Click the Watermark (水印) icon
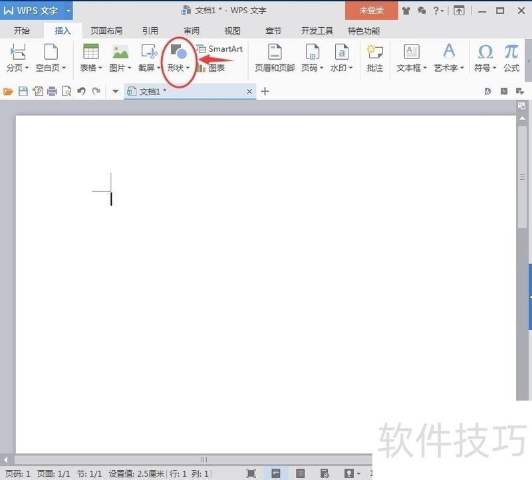This screenshot has width=532, height=480. click(x=341, y=52)
